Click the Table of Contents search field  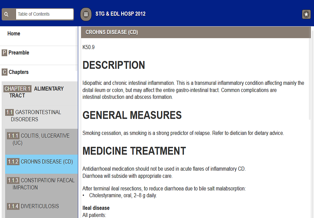(45, 14)
